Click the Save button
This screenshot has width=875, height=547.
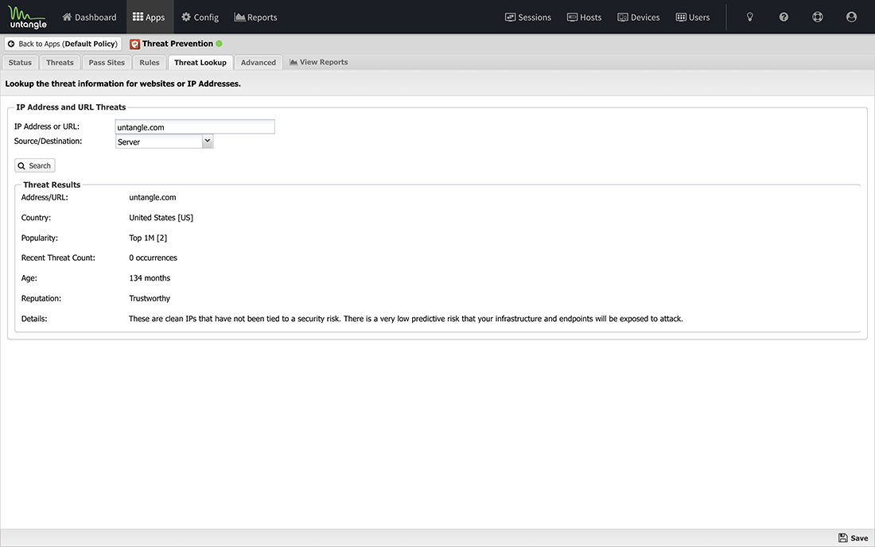coord(854,538)
